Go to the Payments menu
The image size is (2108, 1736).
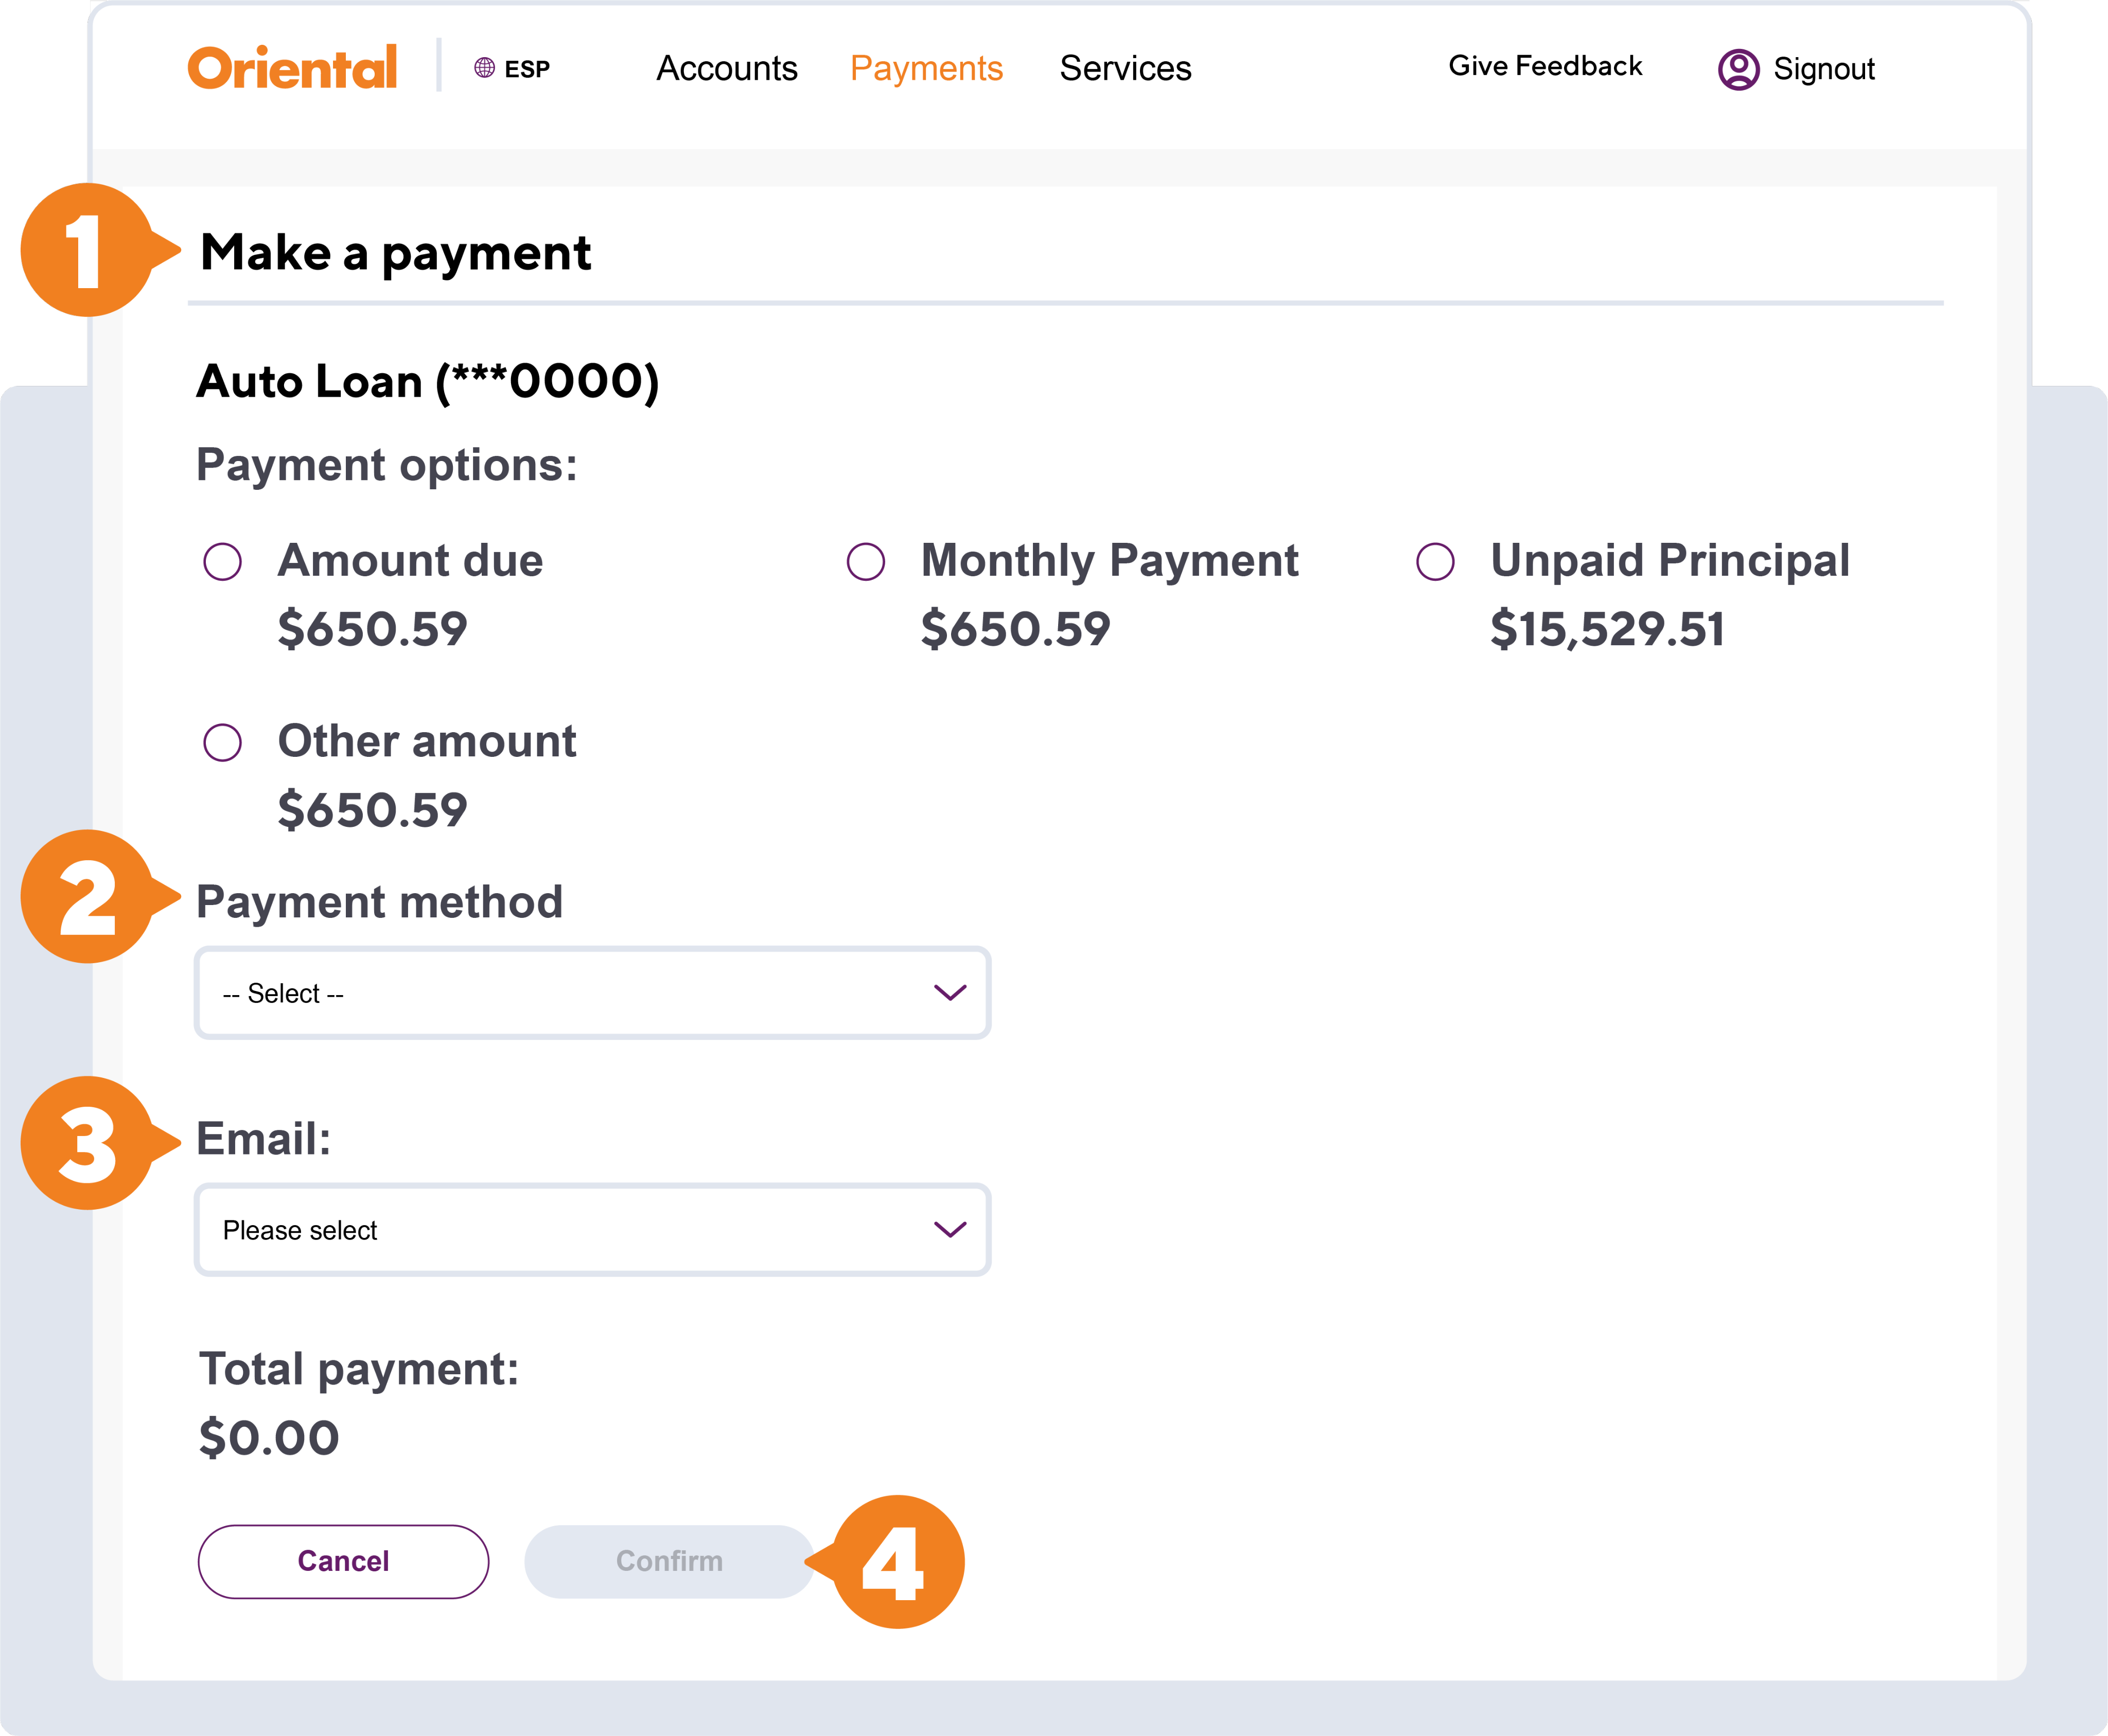click(x=926, y=68)
